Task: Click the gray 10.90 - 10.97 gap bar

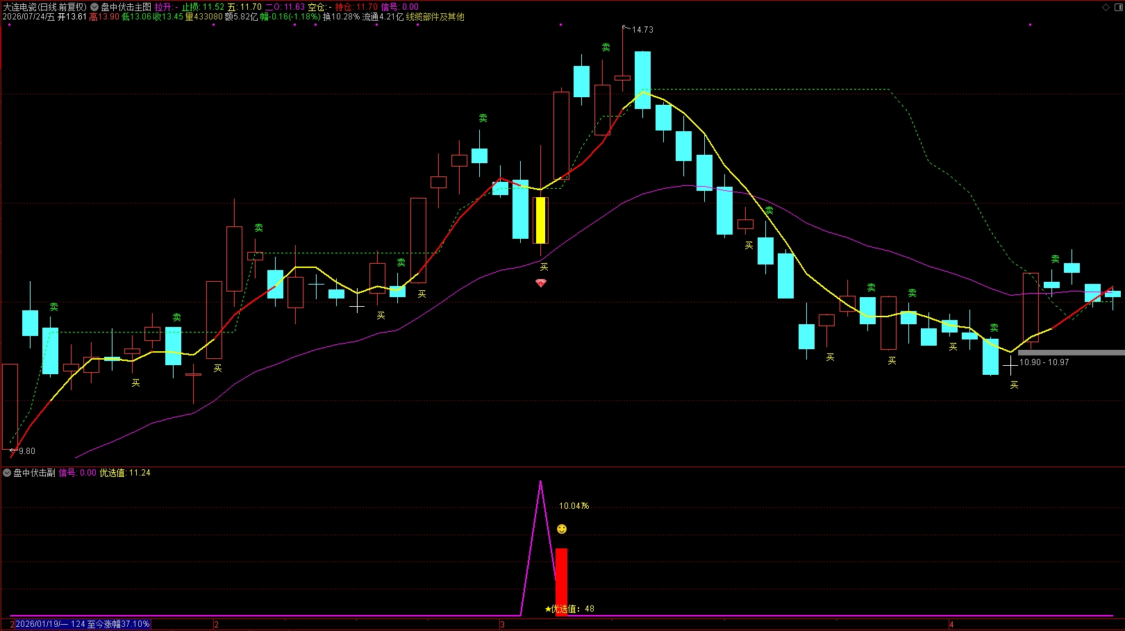Action: coord(1071,353)
